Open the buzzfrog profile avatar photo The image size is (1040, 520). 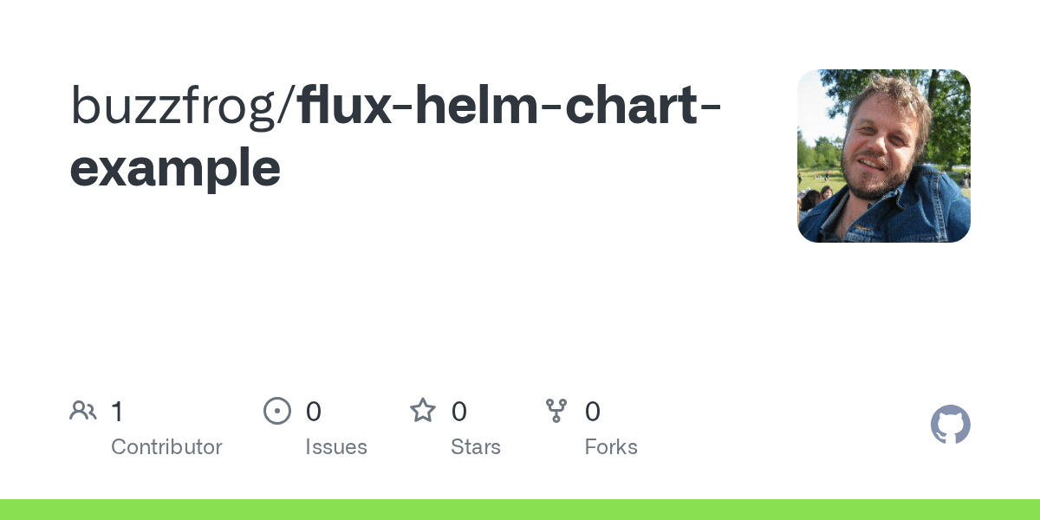(884, 156)
